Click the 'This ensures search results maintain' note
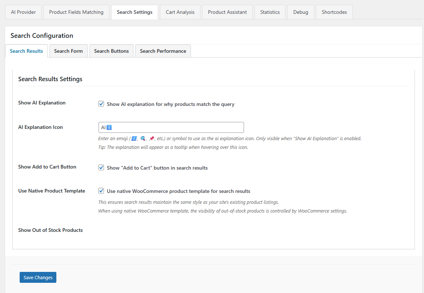This screenshot has height=293, width=424. (188, 202)
